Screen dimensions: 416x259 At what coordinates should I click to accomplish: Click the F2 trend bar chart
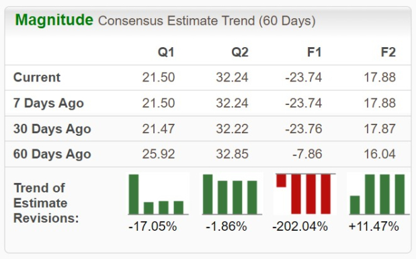pyautogui.click(x=379, y=194)
